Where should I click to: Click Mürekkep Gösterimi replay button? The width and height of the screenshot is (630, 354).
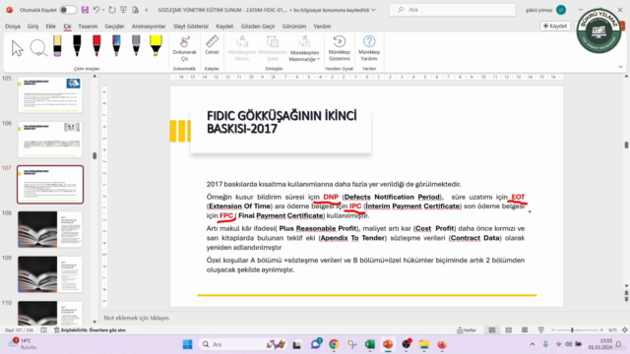tap(339, 48)
